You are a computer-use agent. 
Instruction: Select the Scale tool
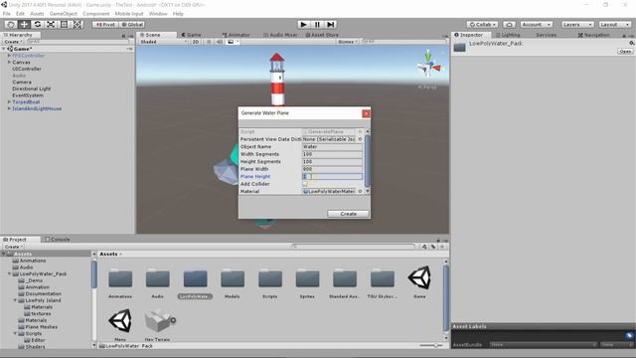pyautogui.click(x=51, y=24)
